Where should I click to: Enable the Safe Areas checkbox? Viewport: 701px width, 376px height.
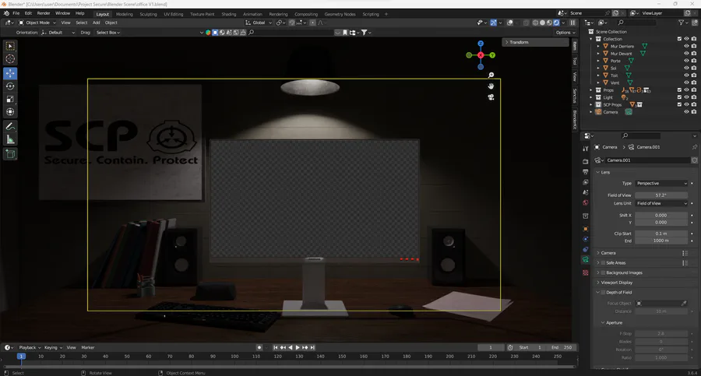click(603, 263)
